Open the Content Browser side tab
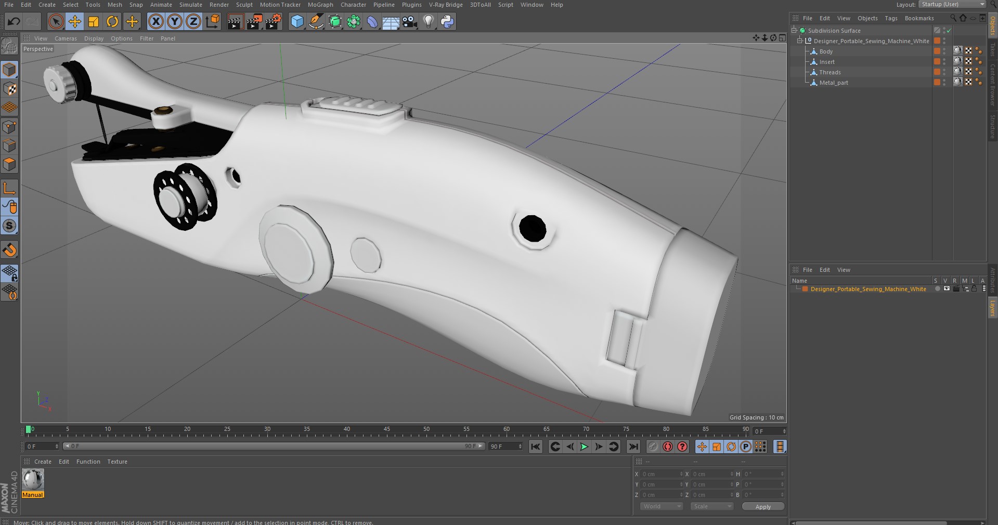 (992, 85)
